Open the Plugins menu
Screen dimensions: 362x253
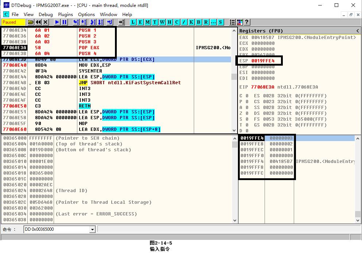[65, 15]
